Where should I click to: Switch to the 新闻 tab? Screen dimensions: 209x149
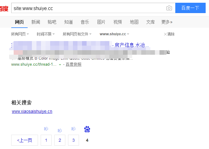click(36, 22)
